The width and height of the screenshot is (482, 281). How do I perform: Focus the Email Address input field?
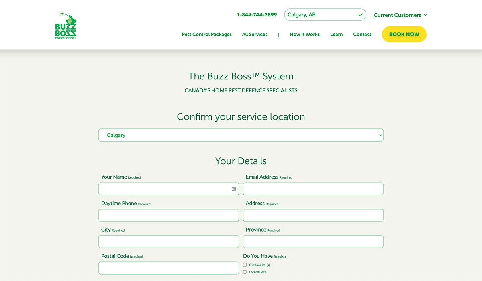pyautogui.click(x=313, y=189)
